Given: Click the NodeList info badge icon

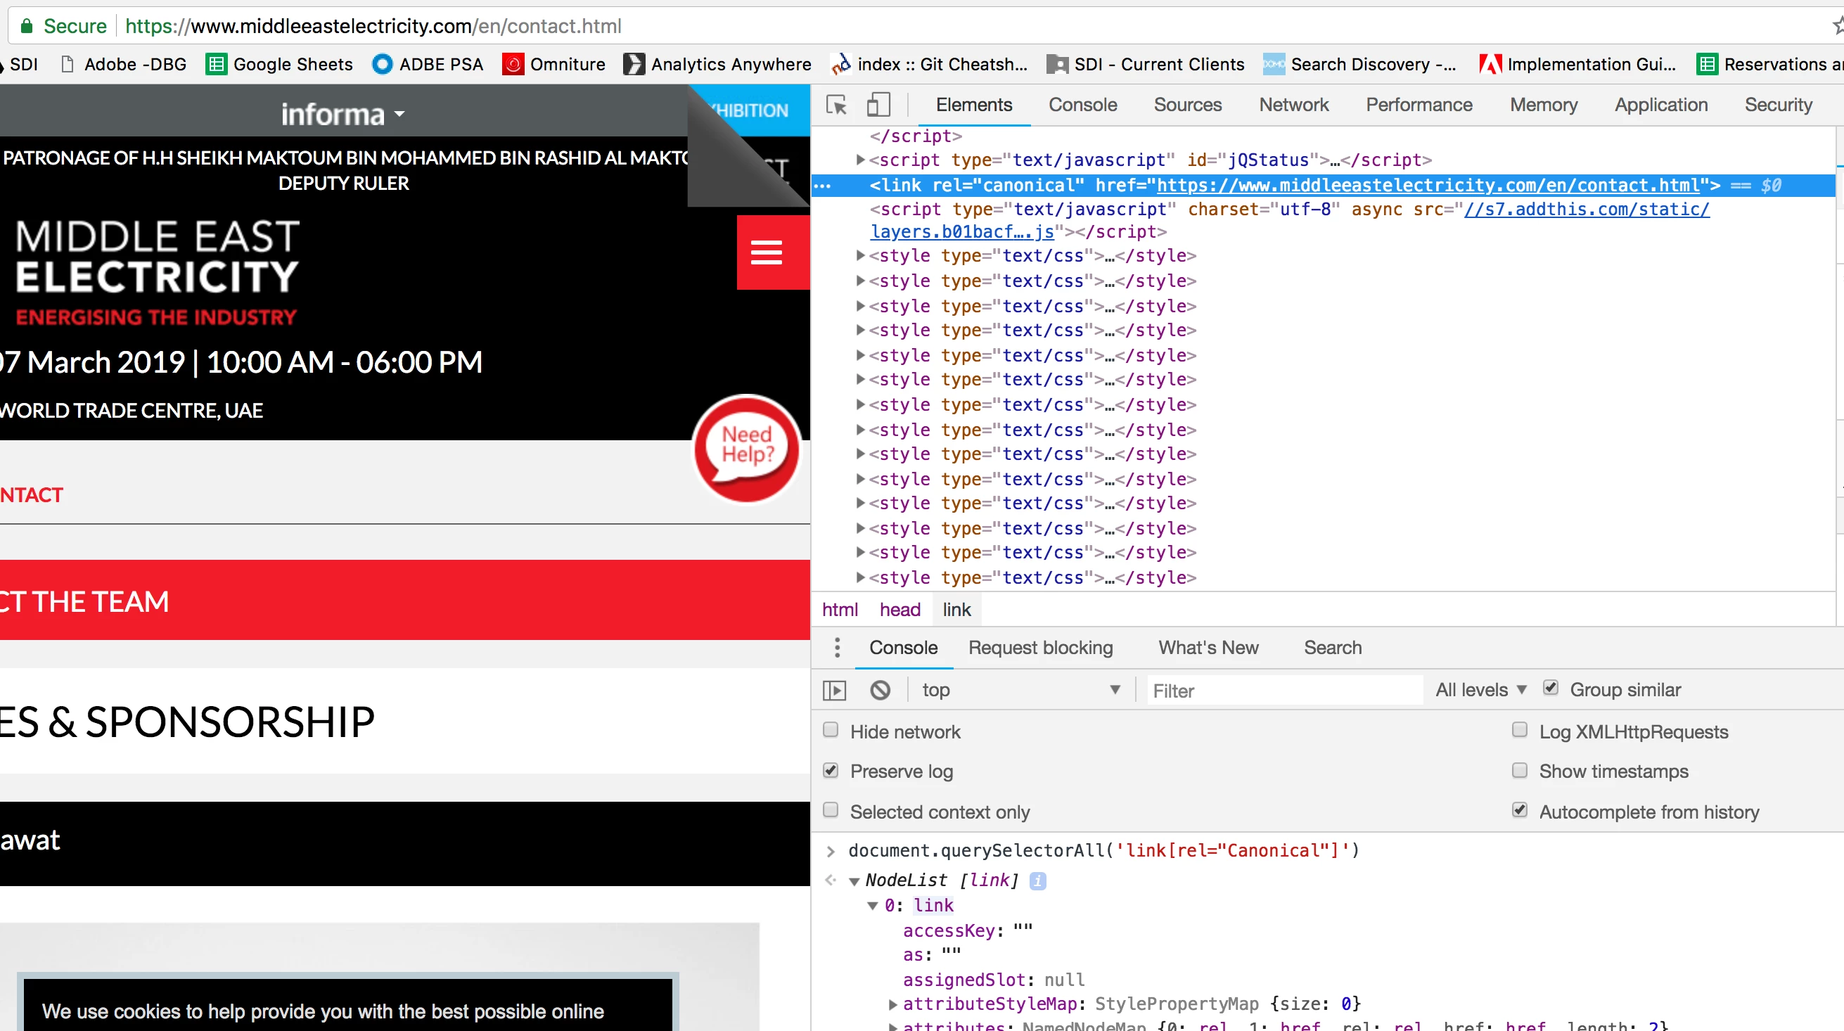Looking at the screenshot, I should pyautogui.click(x=1037, y=880).
